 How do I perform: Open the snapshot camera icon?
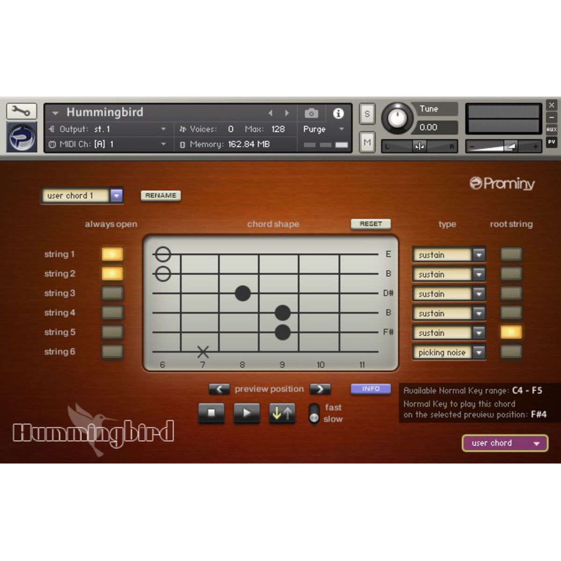(311, 113)
